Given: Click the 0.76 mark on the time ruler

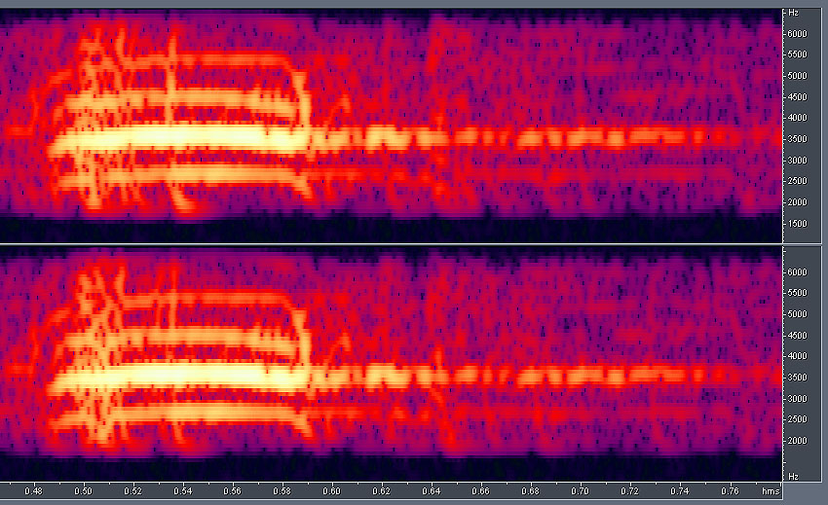Looking at the screenshot, I should tap(730, 491).
